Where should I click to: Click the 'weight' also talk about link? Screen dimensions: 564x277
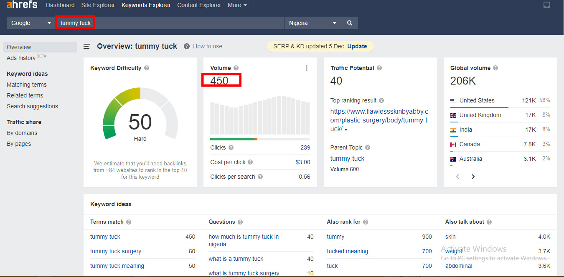click(454, 251)
